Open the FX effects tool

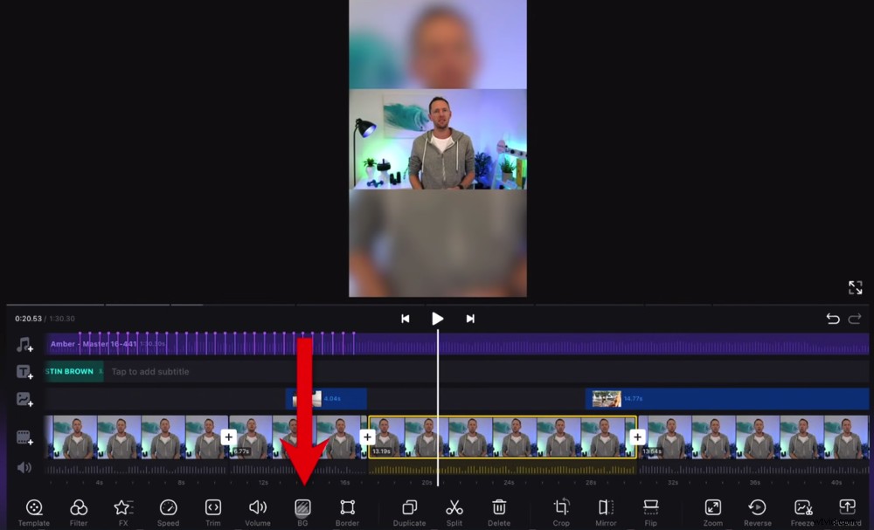[123, 511]
